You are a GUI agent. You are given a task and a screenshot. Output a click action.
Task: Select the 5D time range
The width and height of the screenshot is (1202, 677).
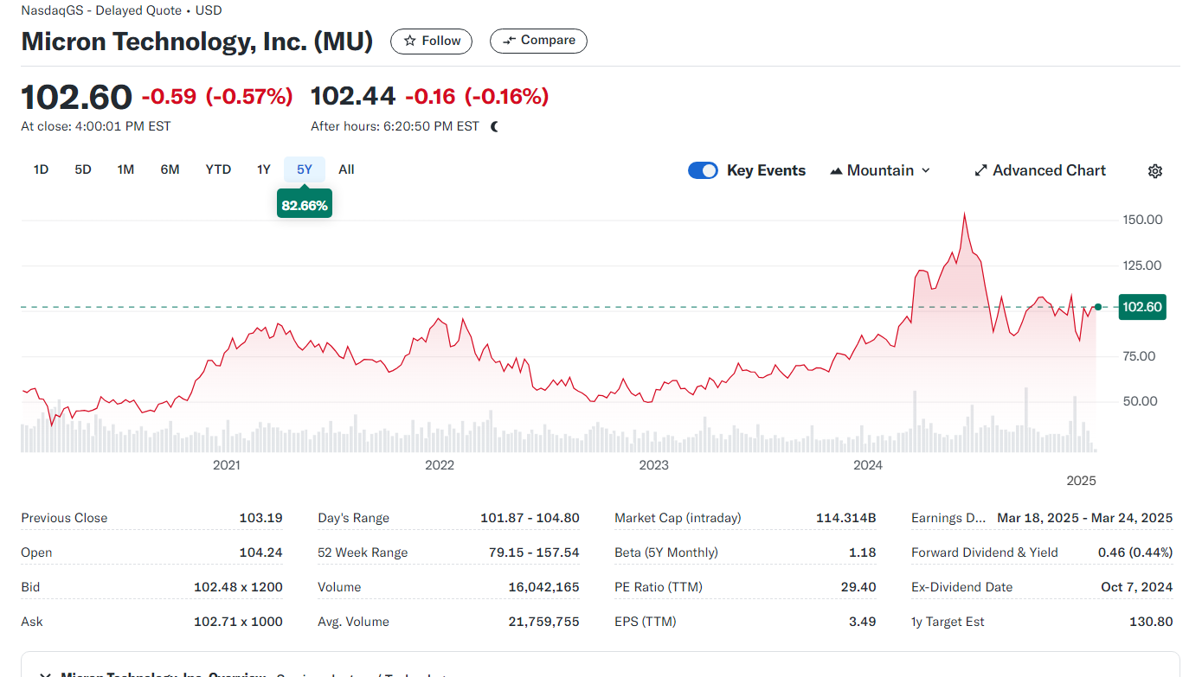(83, 169)
